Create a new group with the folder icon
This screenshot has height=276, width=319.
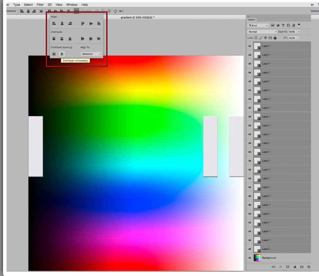point(302,267)
